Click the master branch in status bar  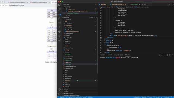[61, 97]
